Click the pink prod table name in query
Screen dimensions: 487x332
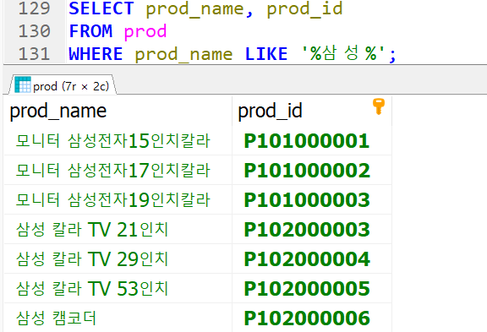pos(145,31)
